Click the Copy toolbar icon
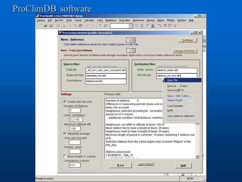Viewport: 242px width, 182px height. point(75,26)
